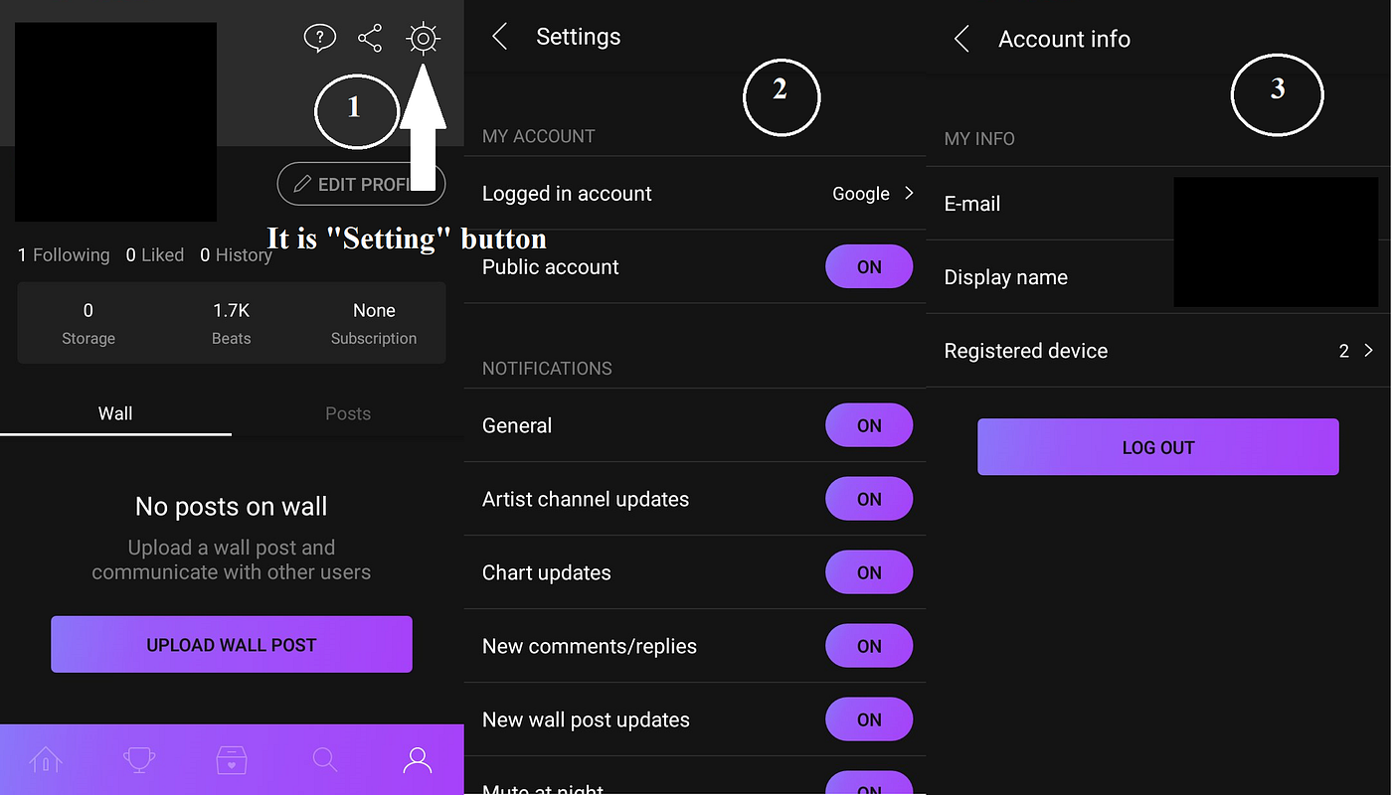Screen dimensions: 1392x795
Task: Tap the Log Out button
Action: pyautogui.click(x=1158, y=447)
